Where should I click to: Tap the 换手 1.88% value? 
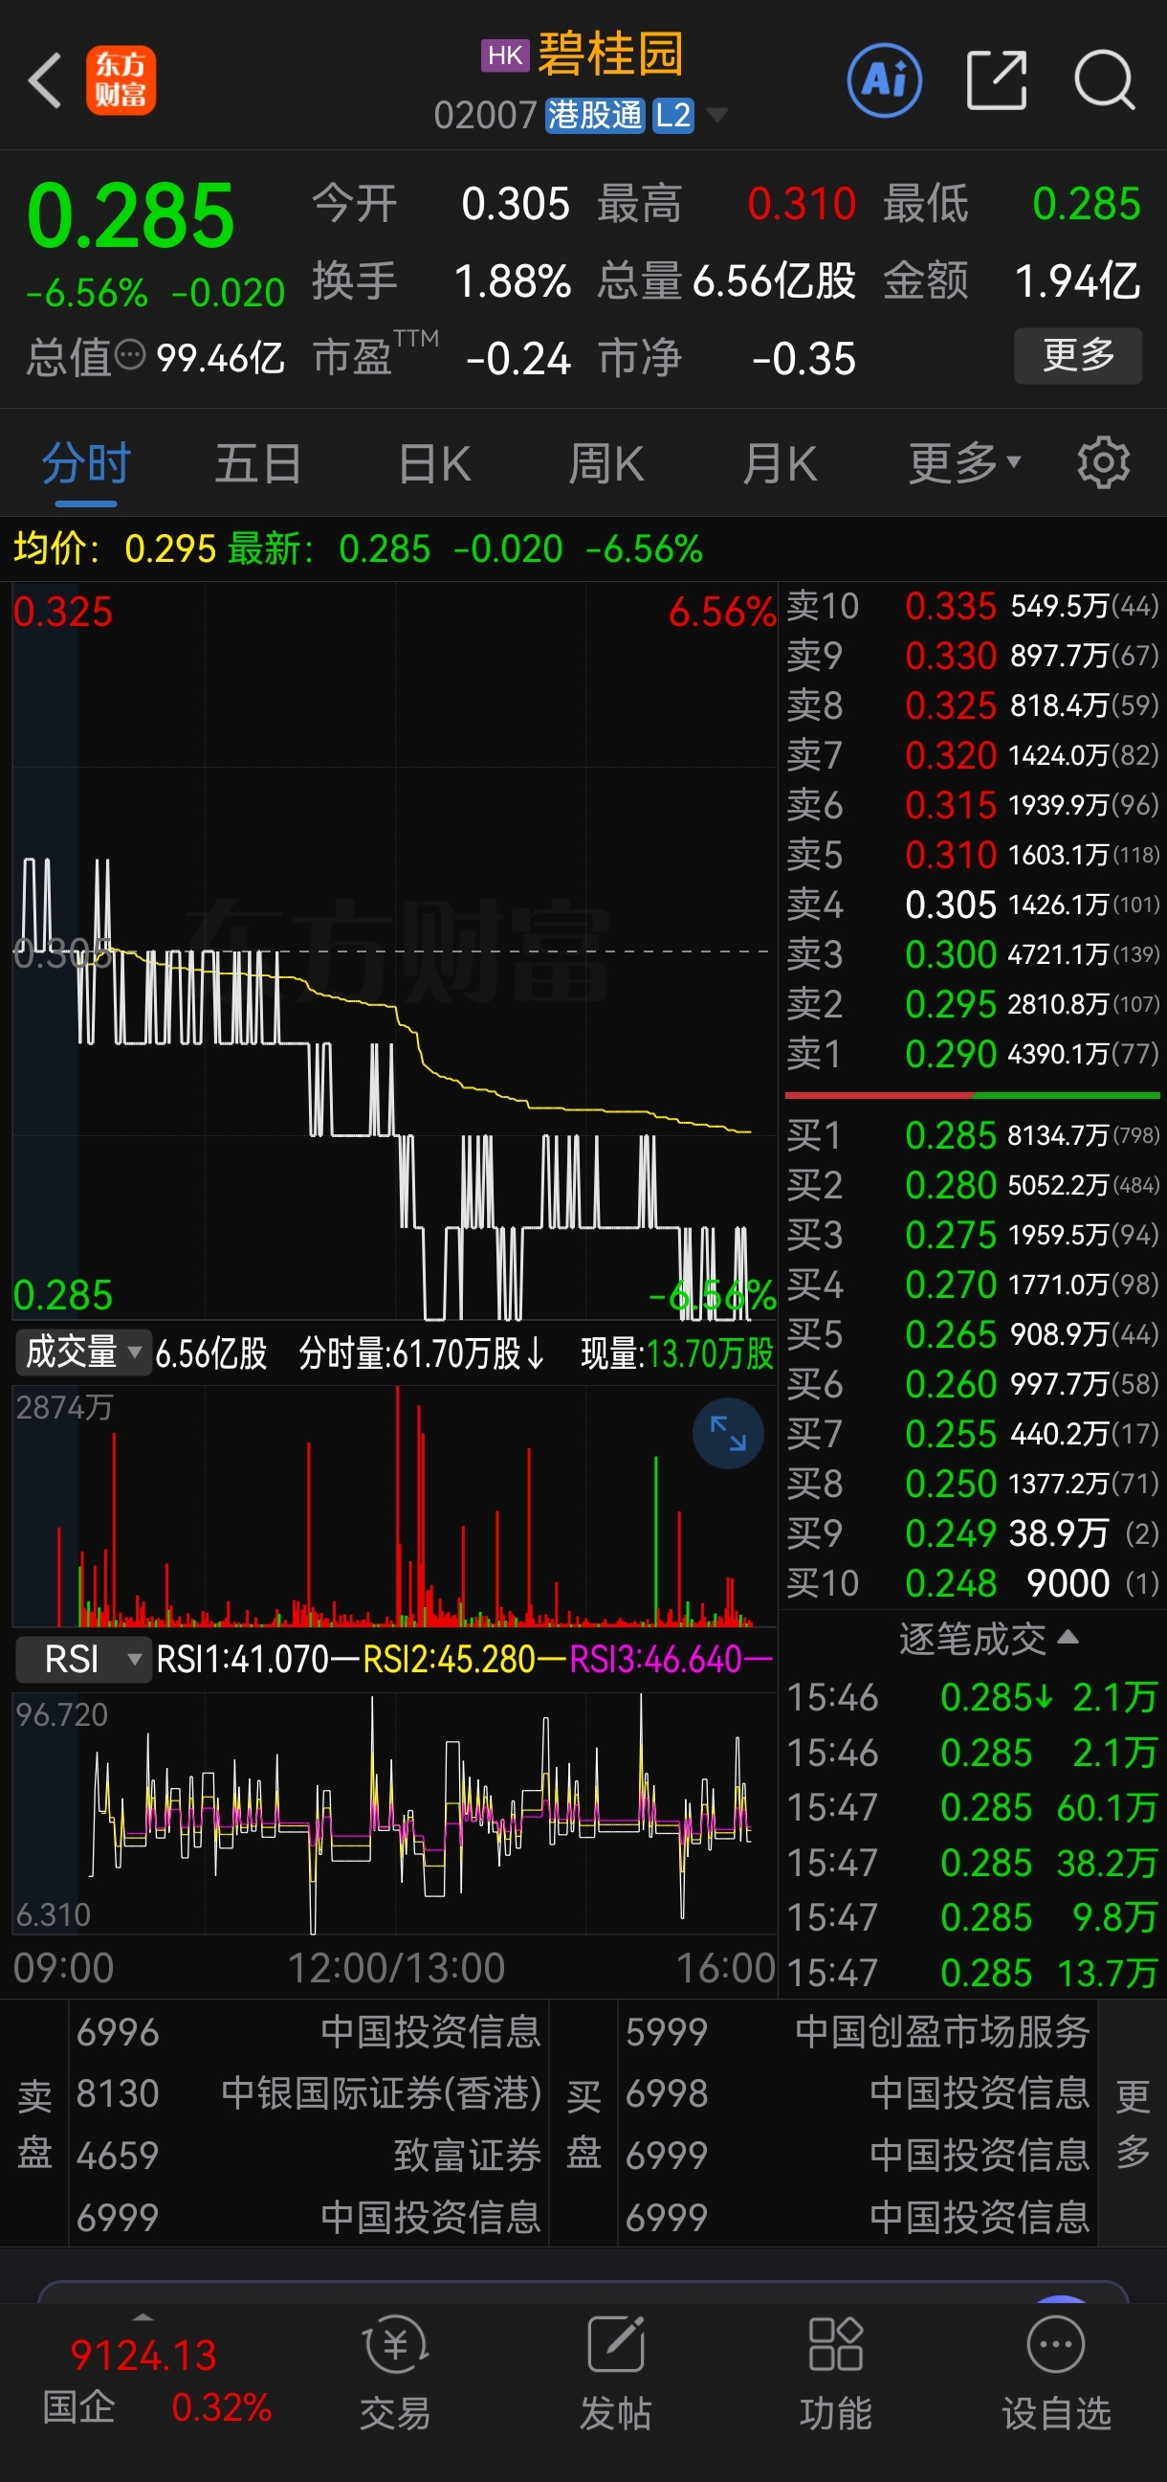514,281
